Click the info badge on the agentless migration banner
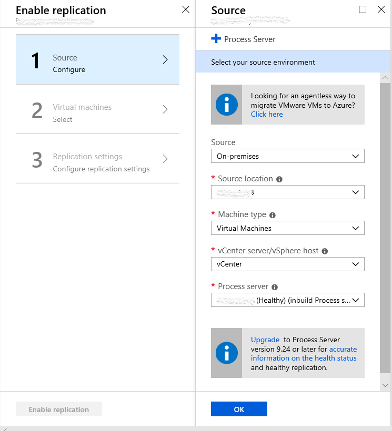392x431 pixels. click(x=226, y=105)
